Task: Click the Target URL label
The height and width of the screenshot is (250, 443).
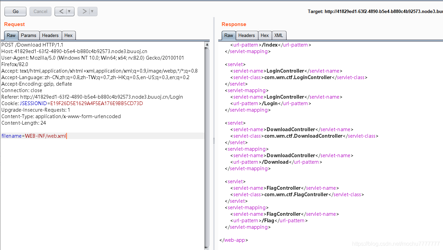Action: (375, 11)
